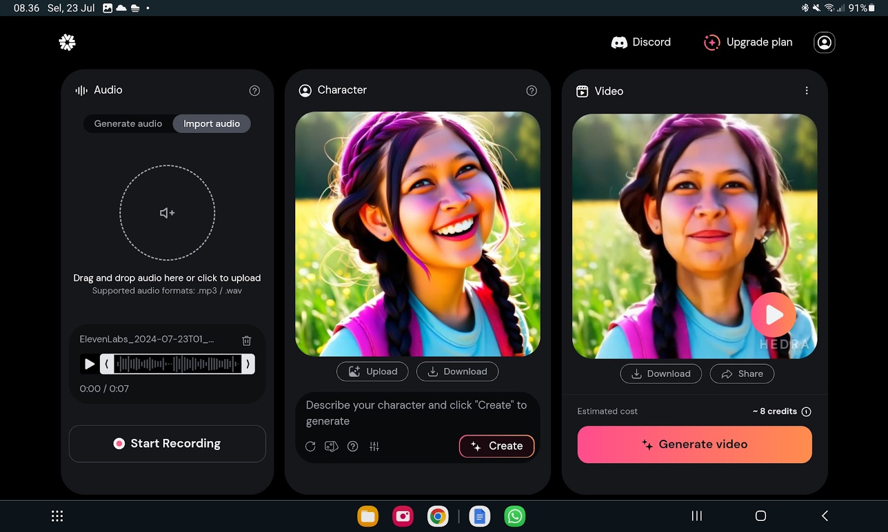The image size is (888, 532).
Task: Open the gallery notification icon in the status bar
Action: pyautogui.click(x=108, y=8)
